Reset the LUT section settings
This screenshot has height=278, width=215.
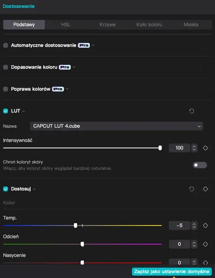click(x=192, y=111)
